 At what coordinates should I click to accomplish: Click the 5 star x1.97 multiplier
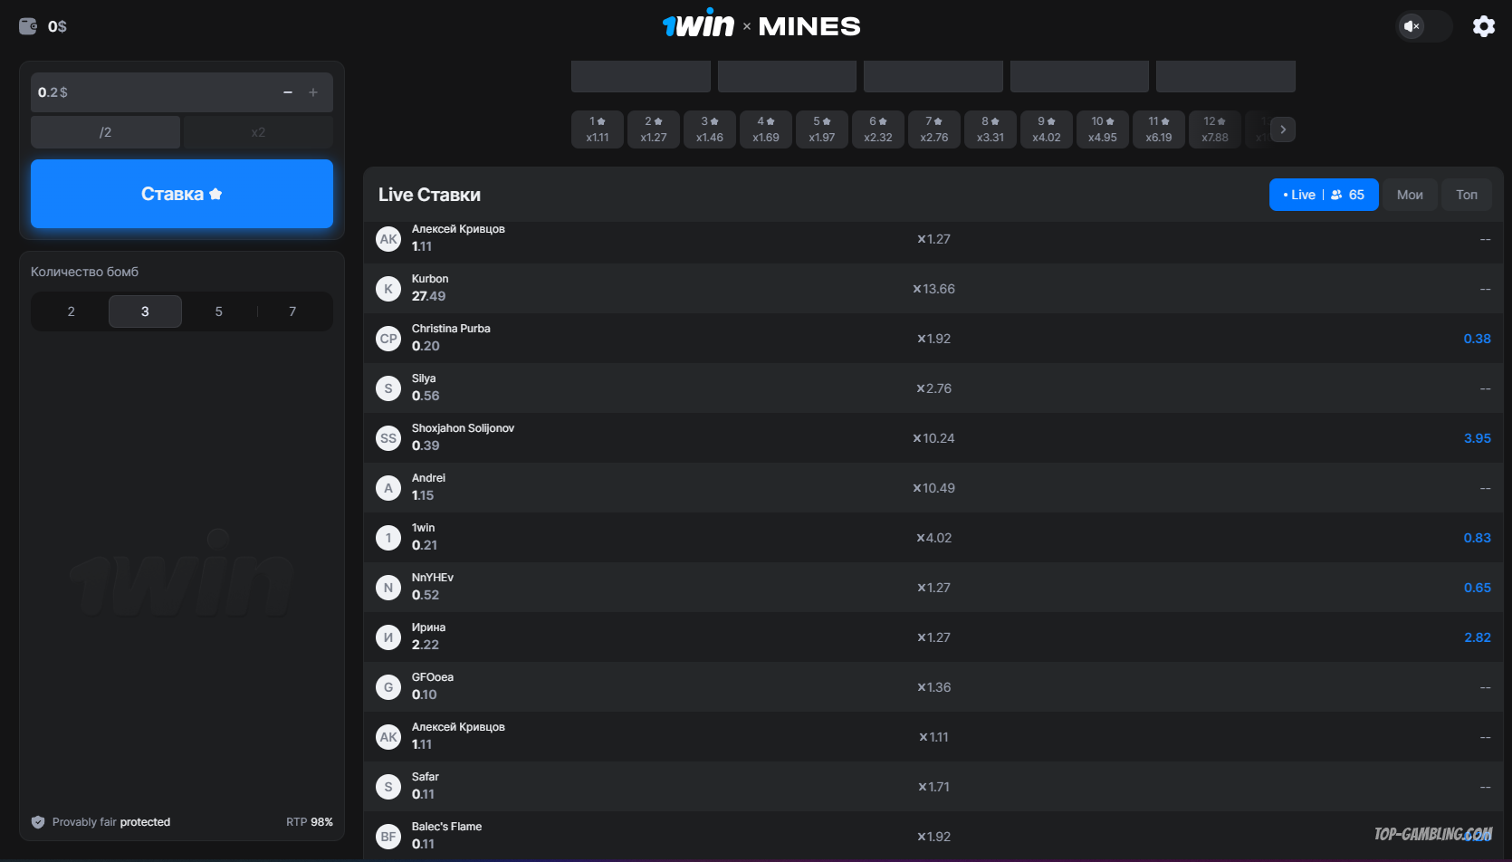(822, 129)
